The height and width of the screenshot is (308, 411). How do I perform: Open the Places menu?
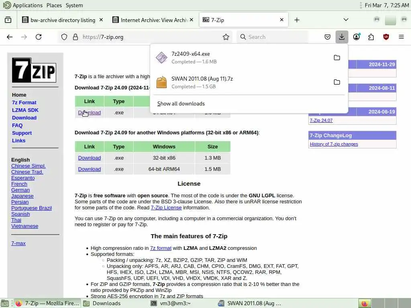coord(54,5)
